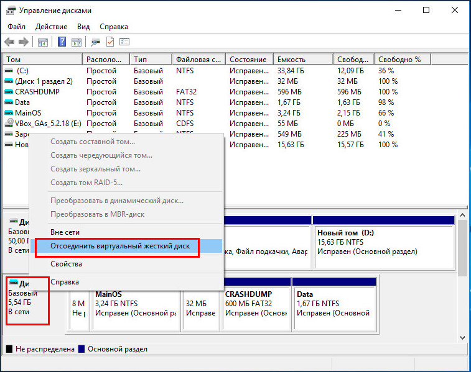Open the blue Help question-mark icon
The width and height of the screenshot is (471, 372).
[62, 42]
